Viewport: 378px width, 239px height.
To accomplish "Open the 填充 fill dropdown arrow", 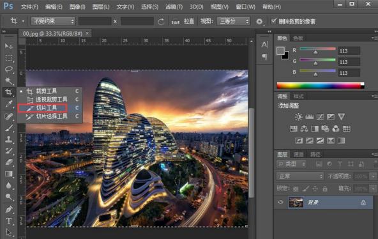I will click(373, 189).
